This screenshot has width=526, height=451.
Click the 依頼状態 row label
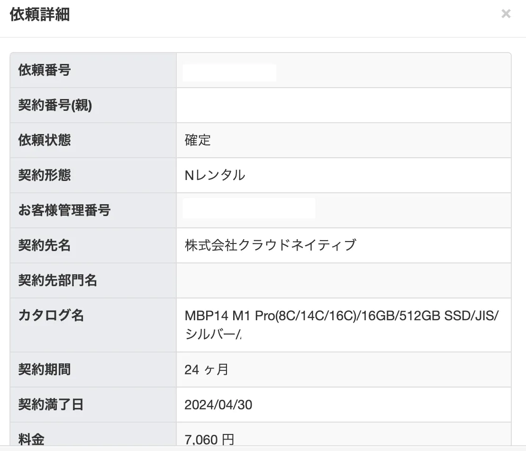45,140
